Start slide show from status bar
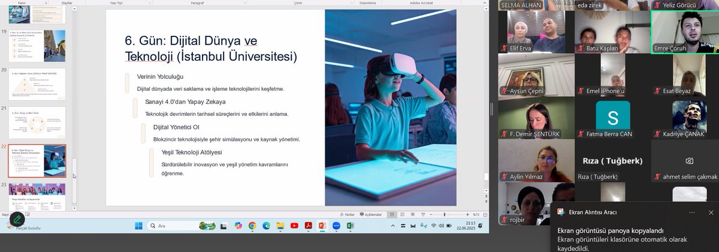The height and width of the screenshot is (252, 719). pyautogui.click(x=422, y=214)
